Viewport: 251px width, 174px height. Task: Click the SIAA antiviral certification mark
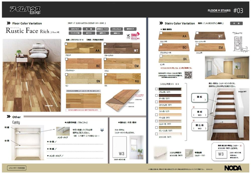pos(136,36)
